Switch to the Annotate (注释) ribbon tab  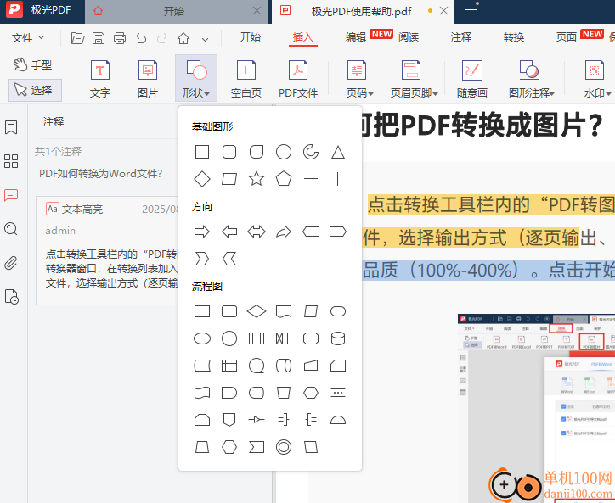(x=461, y=37)
